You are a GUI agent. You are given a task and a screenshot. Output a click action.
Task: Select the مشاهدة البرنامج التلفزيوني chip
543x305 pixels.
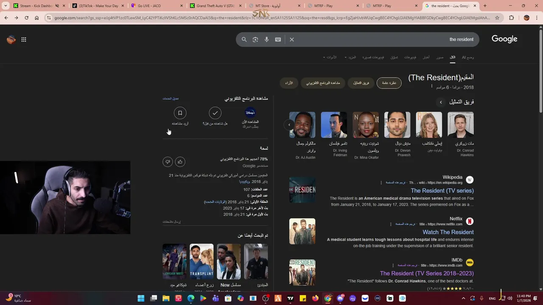click(323, 83)
